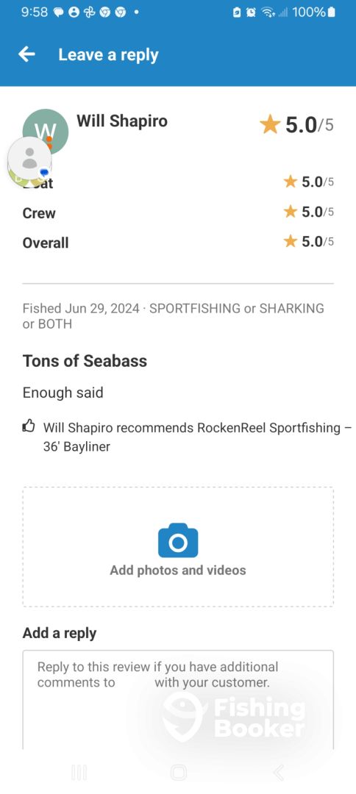This screenshot has height=794, width=356.
Task: Tap the Leave a reply title
Action: [x=108, y=54]
